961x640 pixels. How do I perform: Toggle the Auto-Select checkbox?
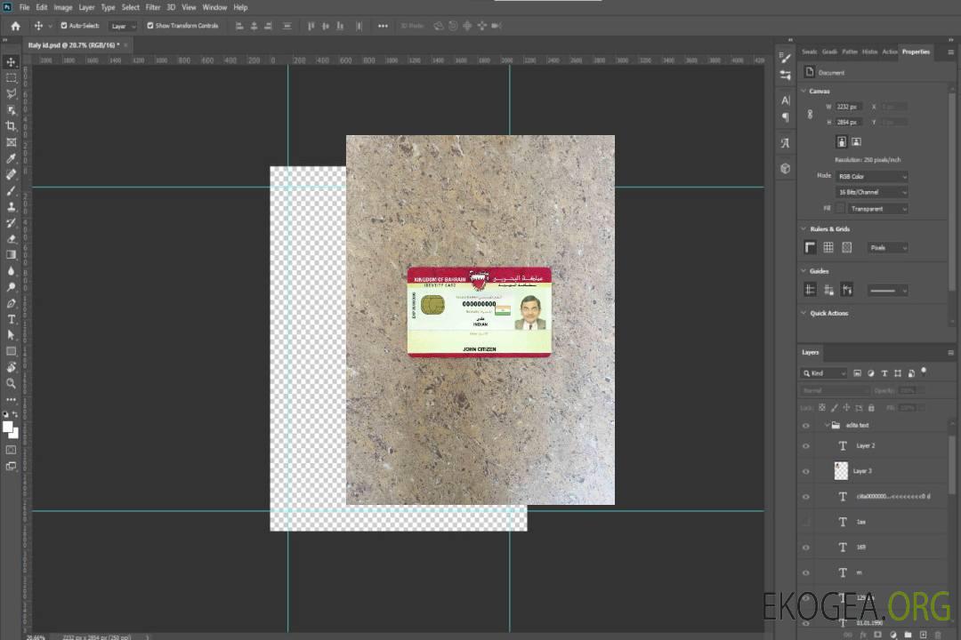point(64,26)
